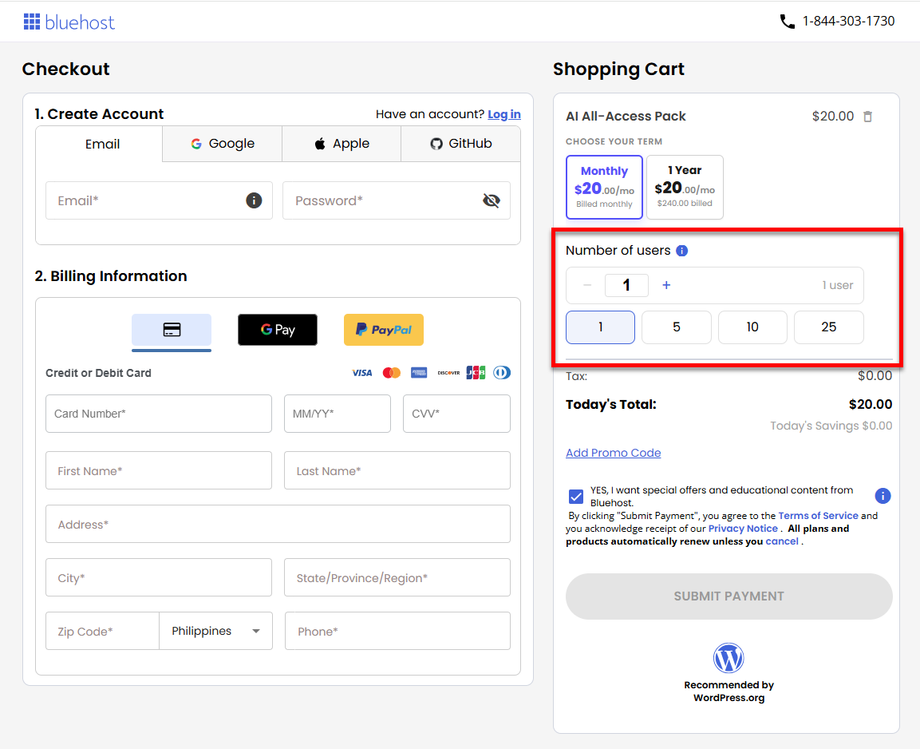
Task: Click the Today's Total $20.00 amount
Action: [x=870, y=404]
